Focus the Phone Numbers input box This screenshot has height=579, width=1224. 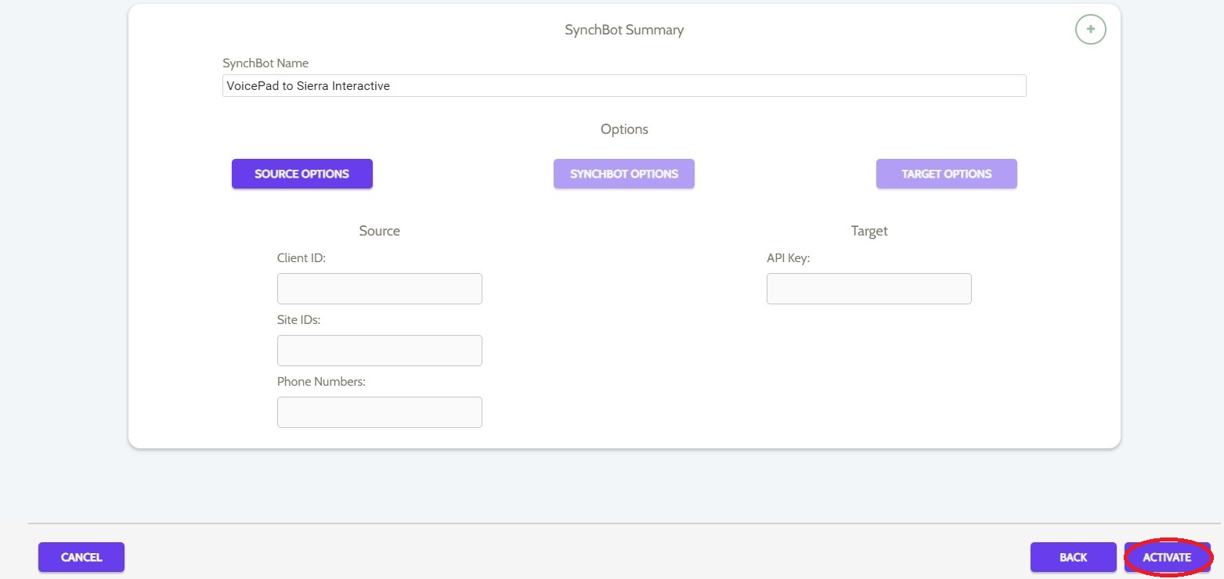(380, 412)
